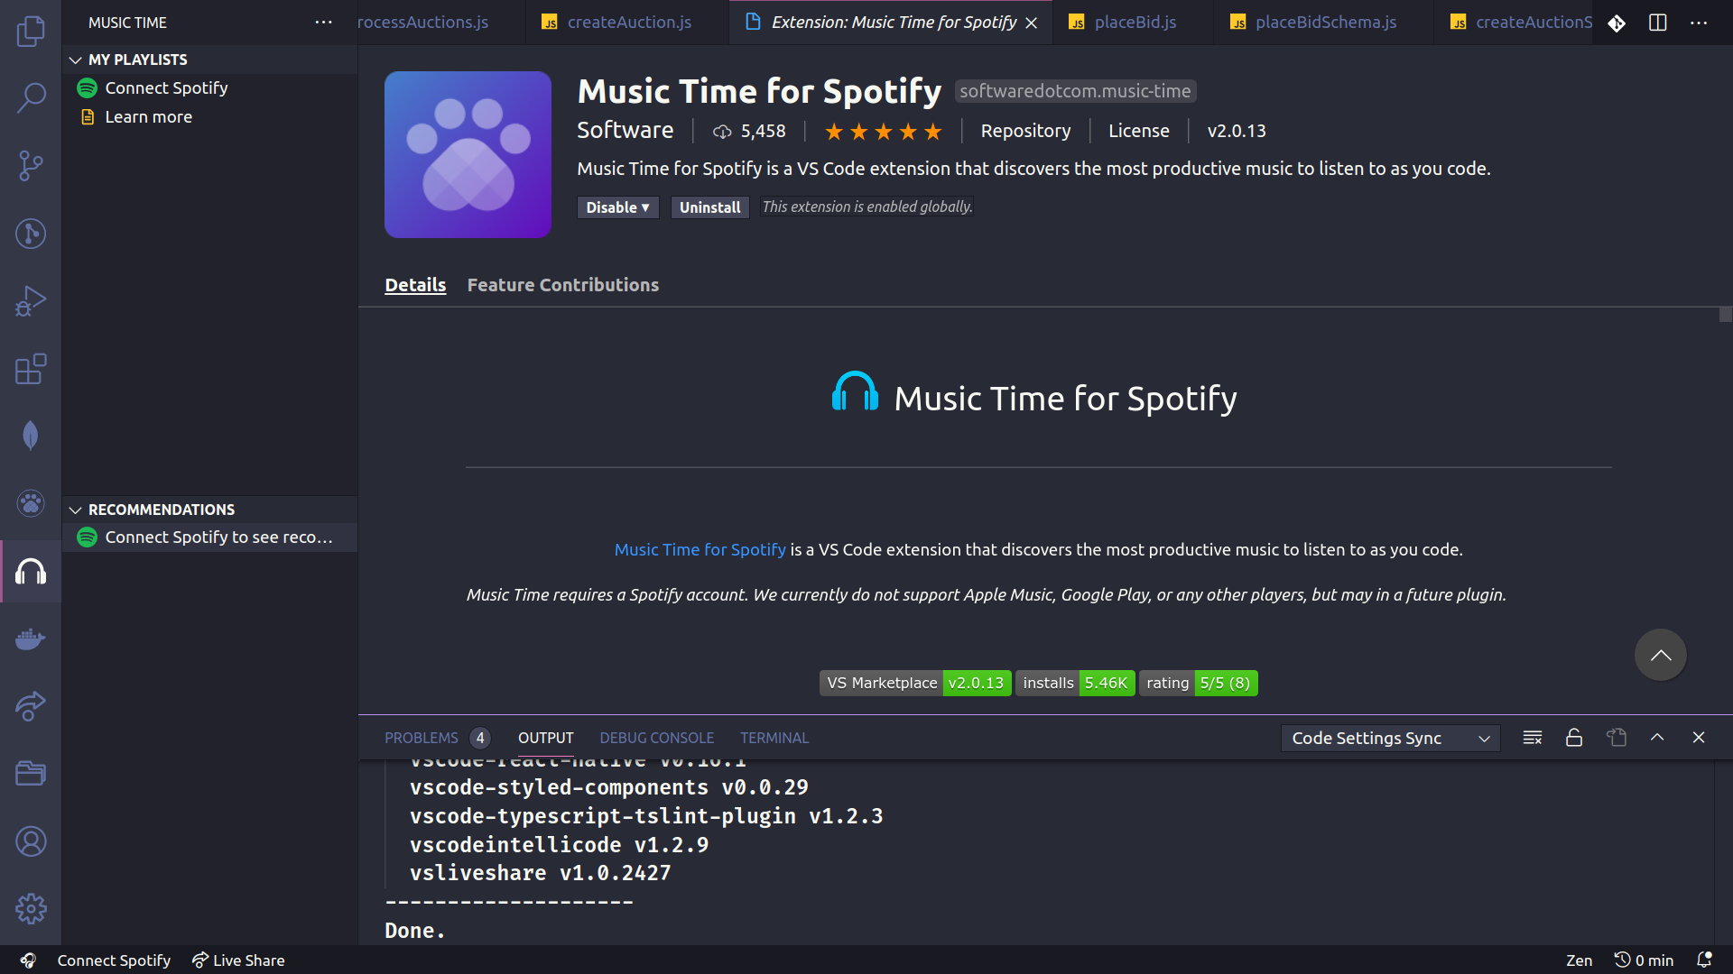This screenshot has width=1733, height=974.
Task: Open the Extensions view in the activity bar
Action: (x=31, y=369)
